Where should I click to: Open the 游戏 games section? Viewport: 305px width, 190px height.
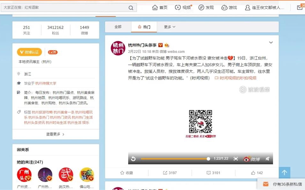[x=229, y=8]
